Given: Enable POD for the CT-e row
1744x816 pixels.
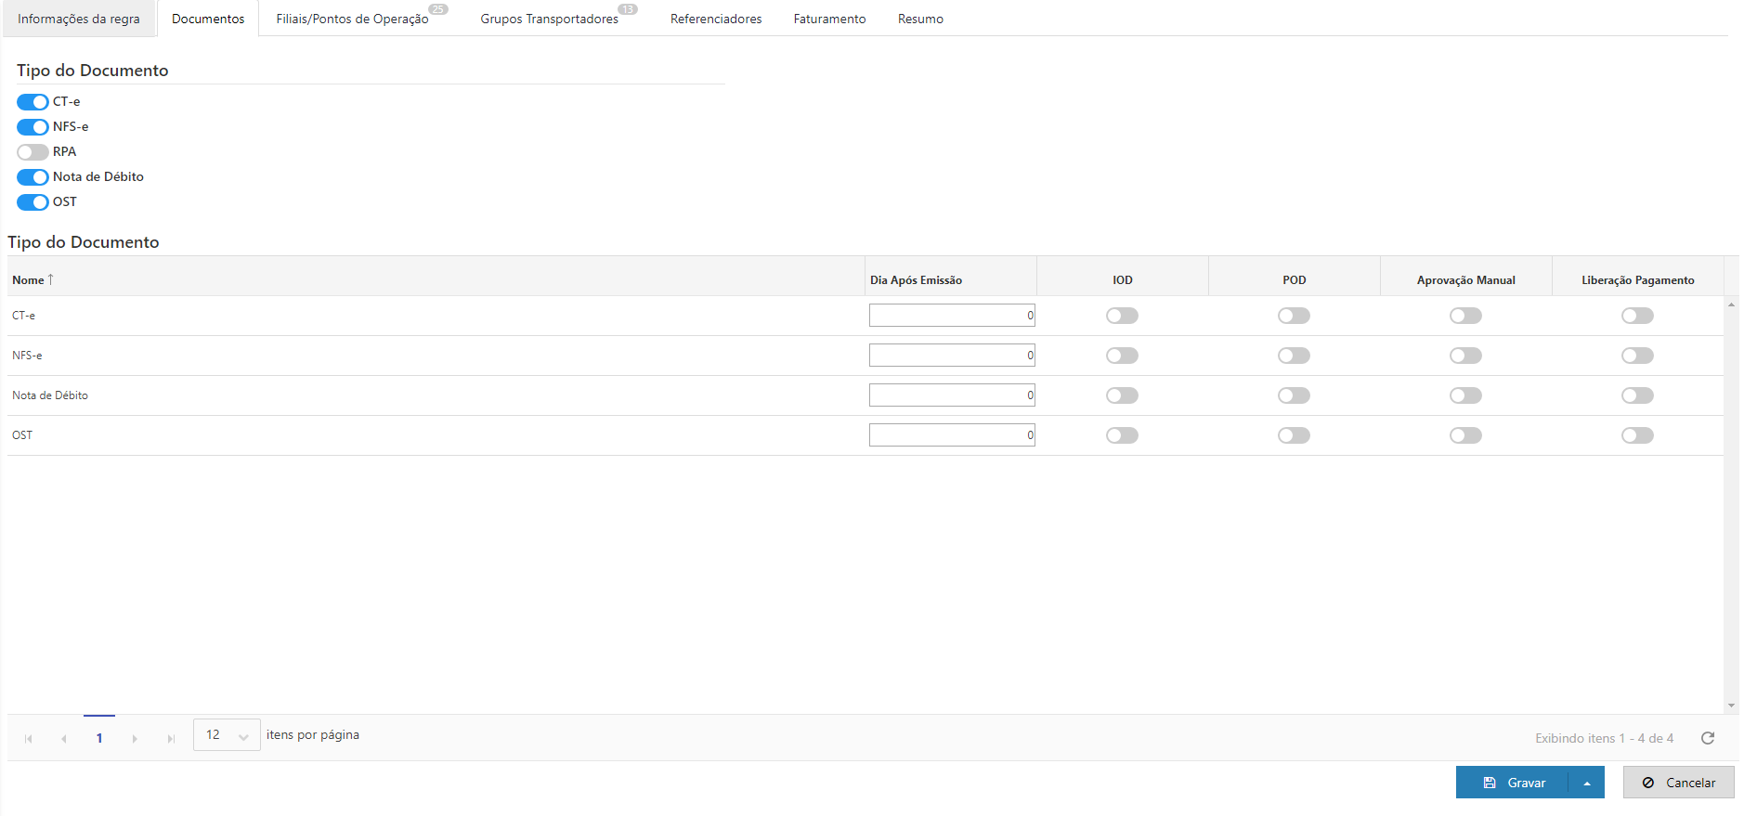Looking at the screenshot, I should coord(1294,316).
